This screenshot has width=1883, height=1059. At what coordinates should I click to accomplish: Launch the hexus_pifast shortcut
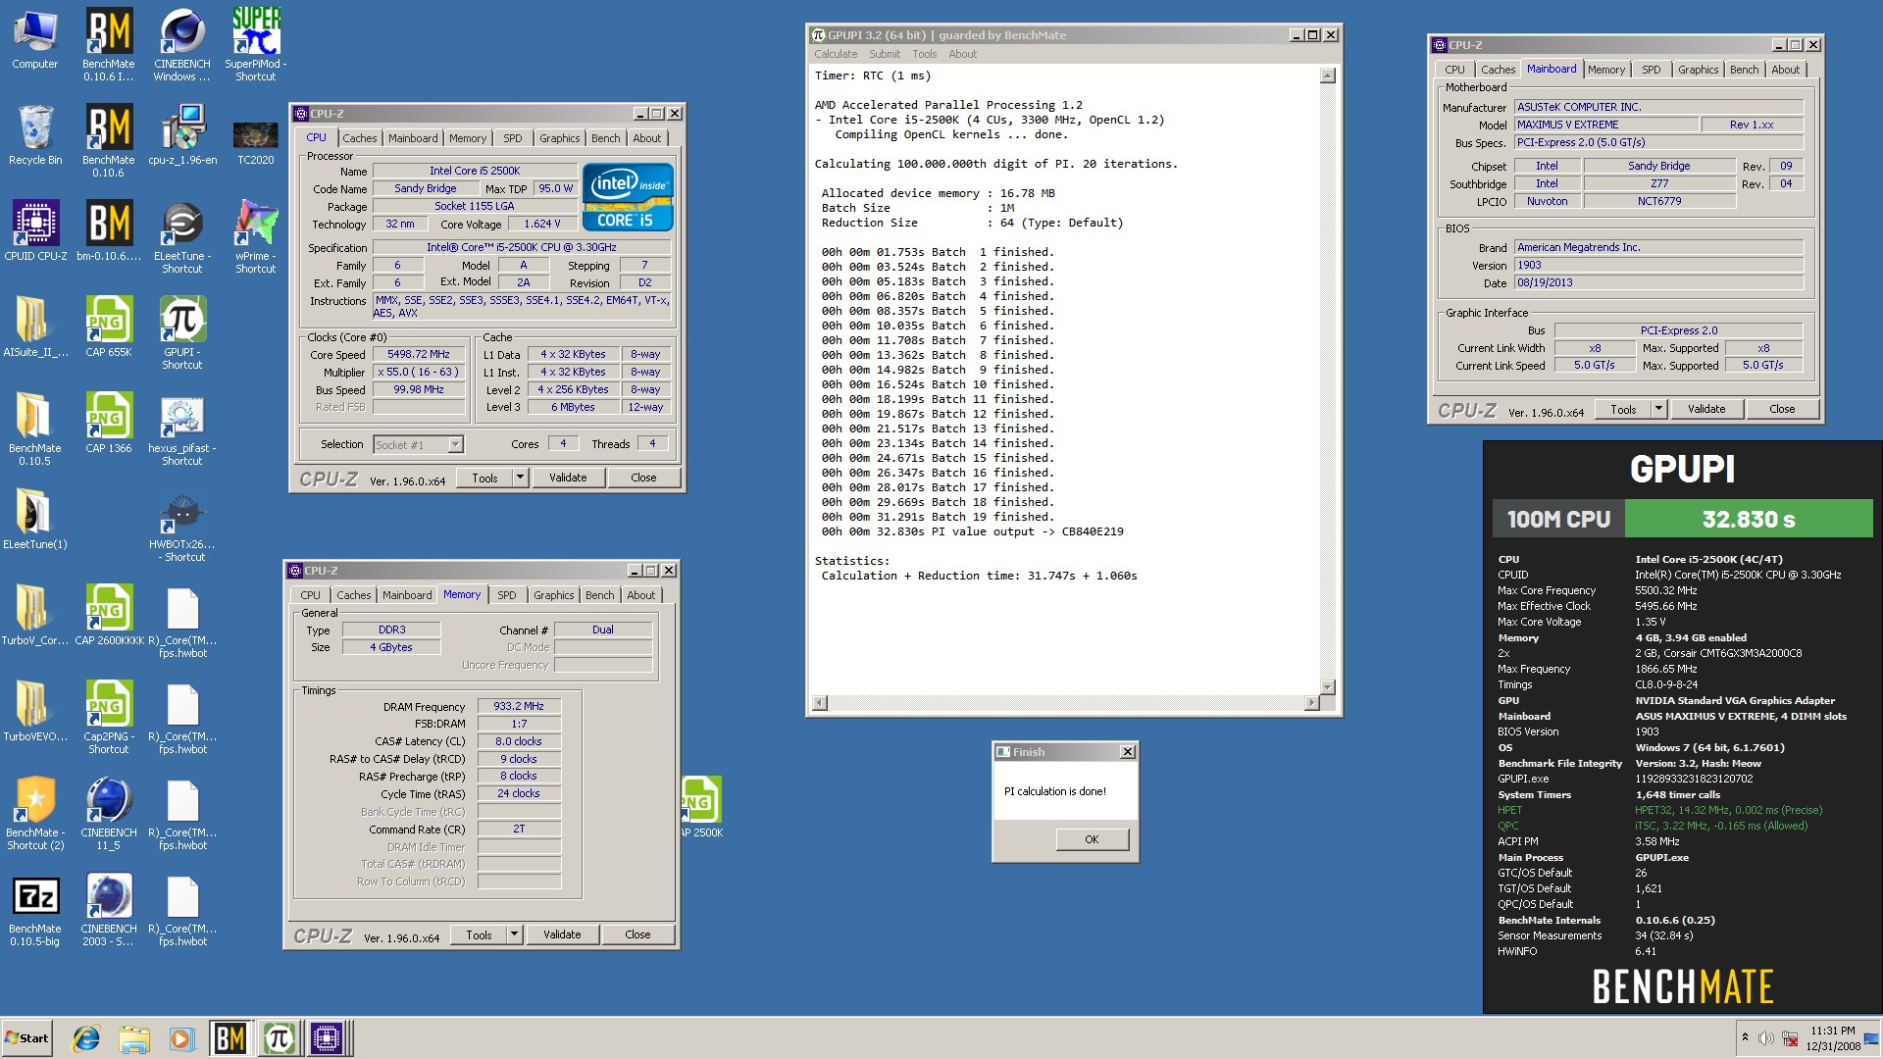coord(182,429)
